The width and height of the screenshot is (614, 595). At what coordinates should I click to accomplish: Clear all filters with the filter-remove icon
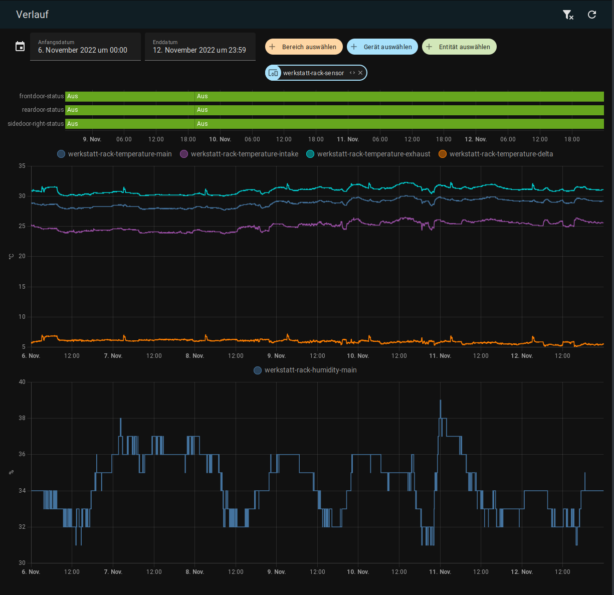tap(568, 15)
